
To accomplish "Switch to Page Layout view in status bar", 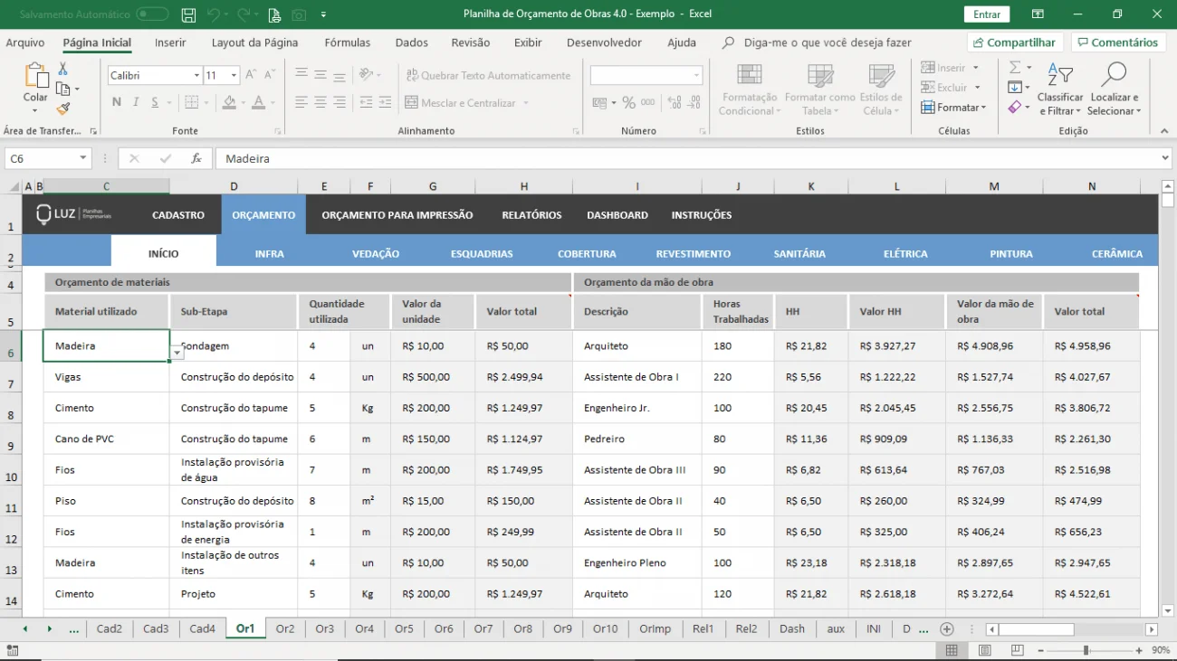I will tap(984, 650).
